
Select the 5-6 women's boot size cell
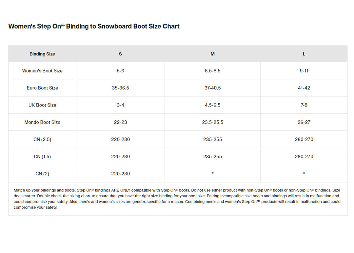tap(120, 71)
